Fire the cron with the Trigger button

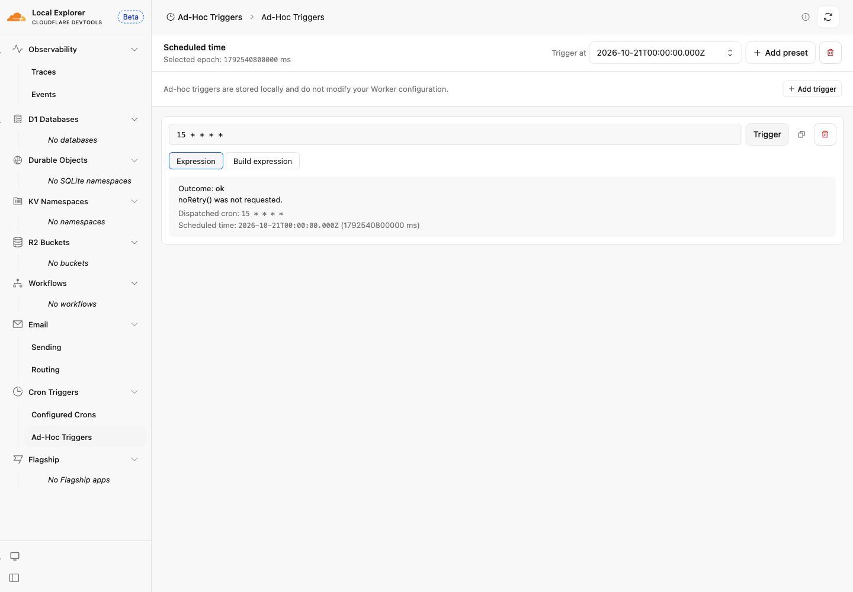(x=767, y=134)
